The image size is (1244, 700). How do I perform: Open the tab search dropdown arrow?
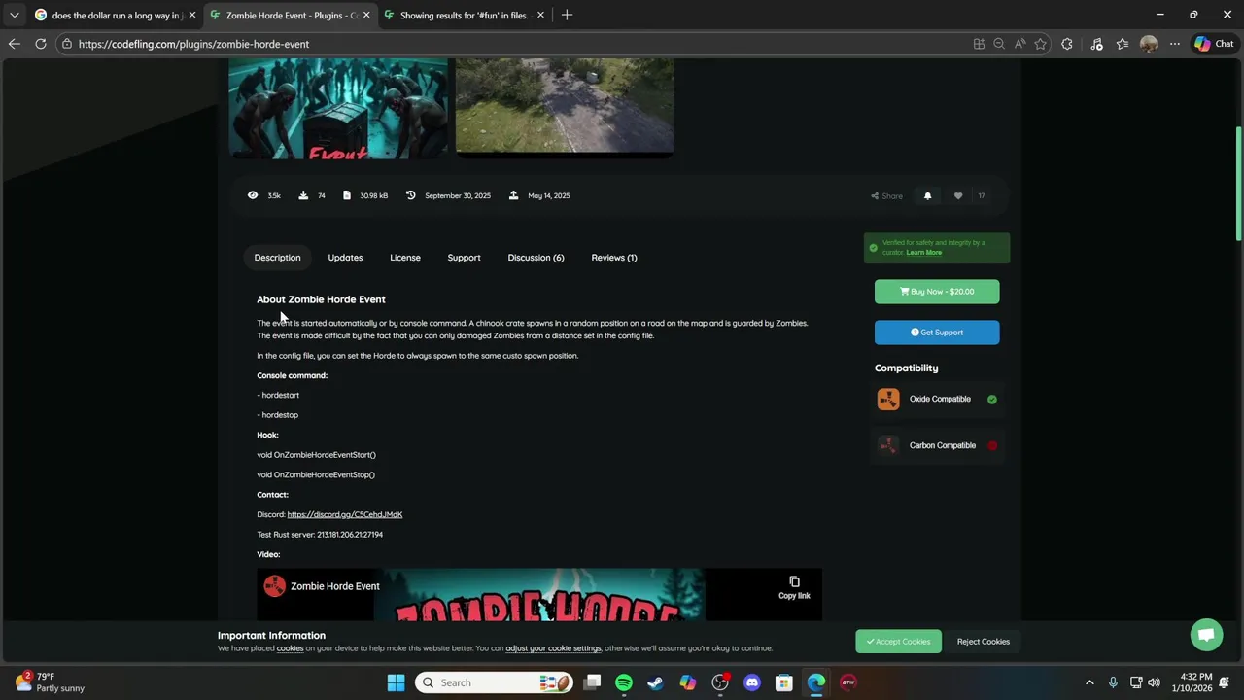click(x=14, y=15)
